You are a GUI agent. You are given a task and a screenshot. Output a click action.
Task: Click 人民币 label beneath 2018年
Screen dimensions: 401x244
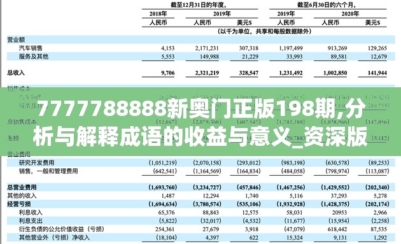[x=158, y=22]
